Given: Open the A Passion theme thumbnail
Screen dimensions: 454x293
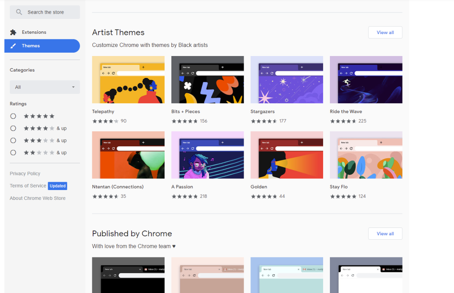Looking at the screenshot, I should click(208, 155).
